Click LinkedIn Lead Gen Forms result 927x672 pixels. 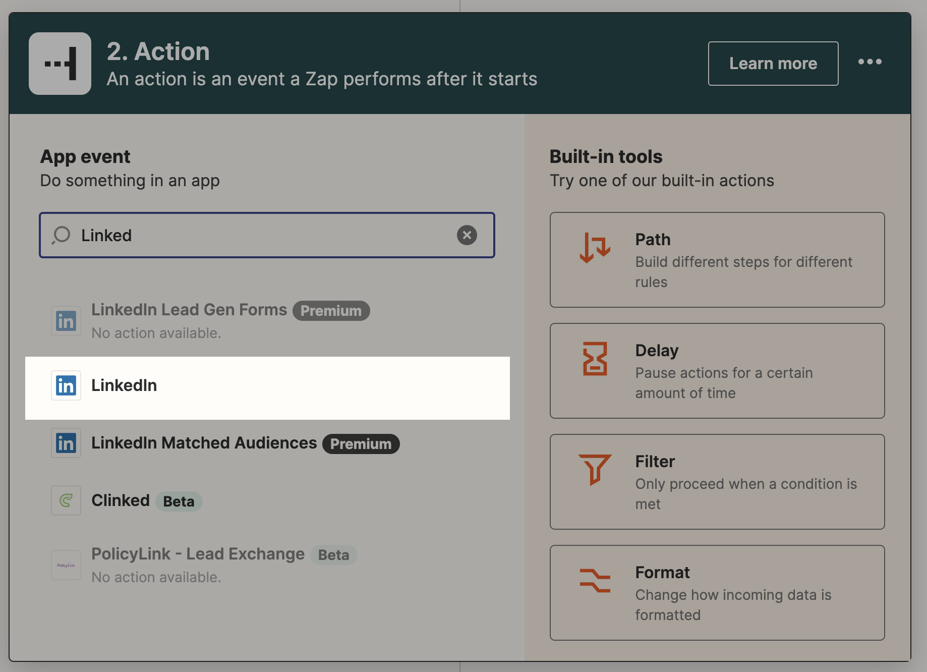pos(267,321)
